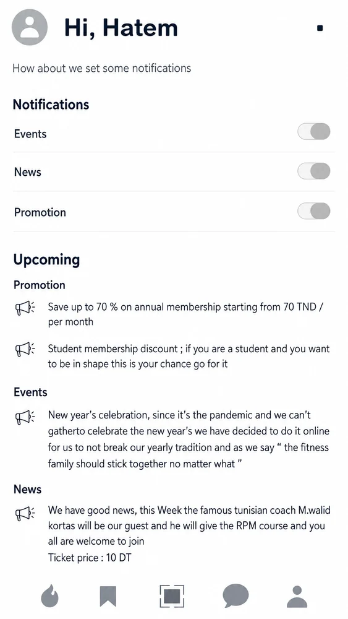The width and height of the screenshot is (348, 619).
Task: Open the flame icon tab in bottom bar
Action: tap(49, 595)
